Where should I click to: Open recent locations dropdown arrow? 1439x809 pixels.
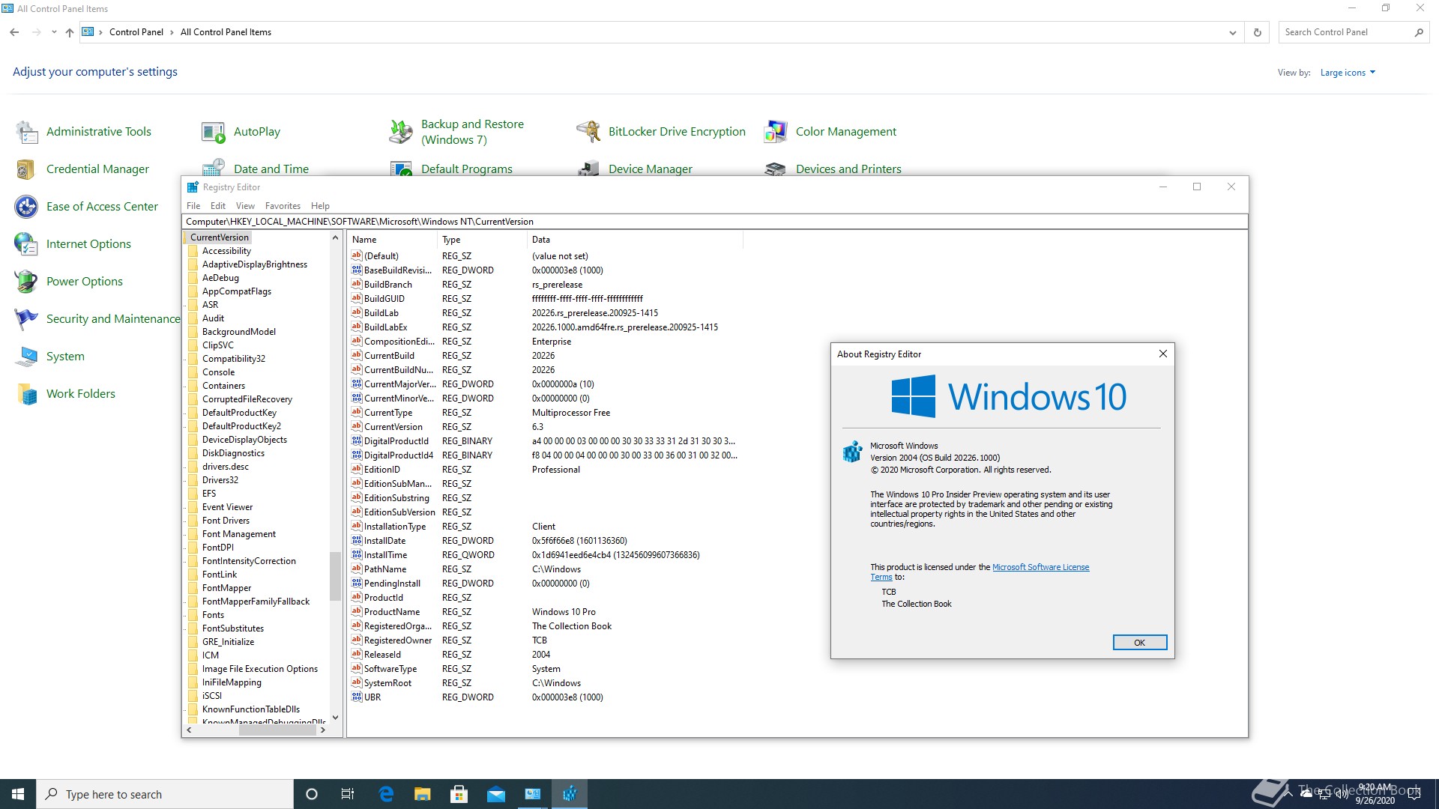point(54,32)
